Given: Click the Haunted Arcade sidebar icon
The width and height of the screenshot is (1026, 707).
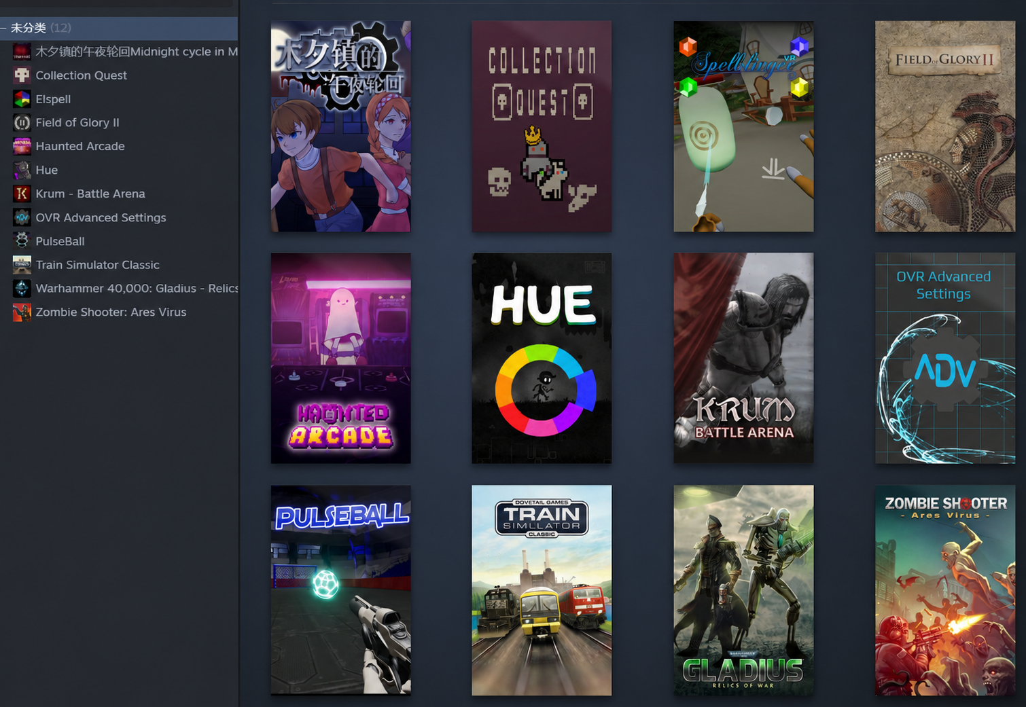Looking at the screenshot, I should 22,146.
